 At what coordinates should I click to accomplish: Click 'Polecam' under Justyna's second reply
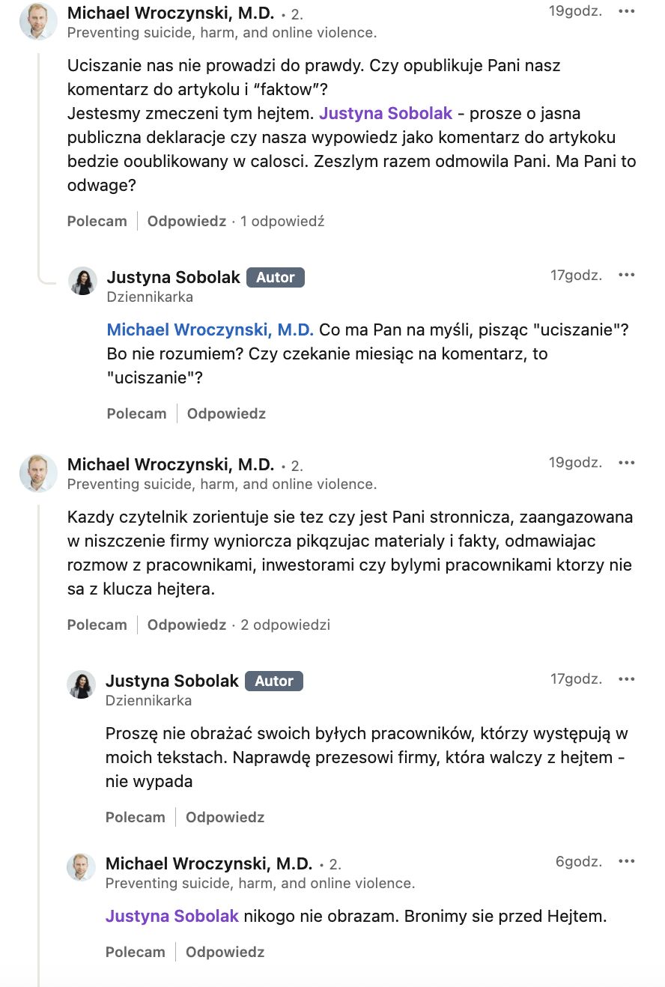point(136,817)
